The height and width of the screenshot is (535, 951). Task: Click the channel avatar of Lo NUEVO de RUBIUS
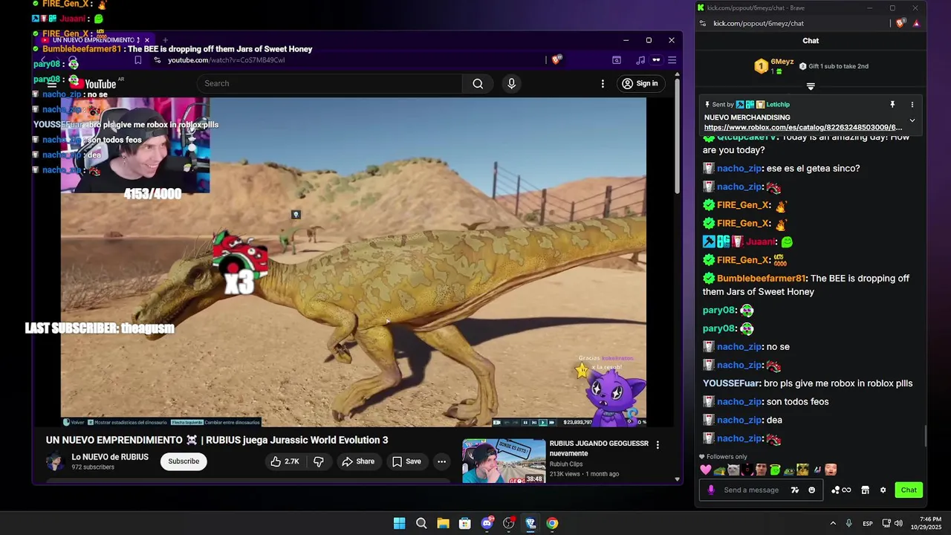(56, 461)
